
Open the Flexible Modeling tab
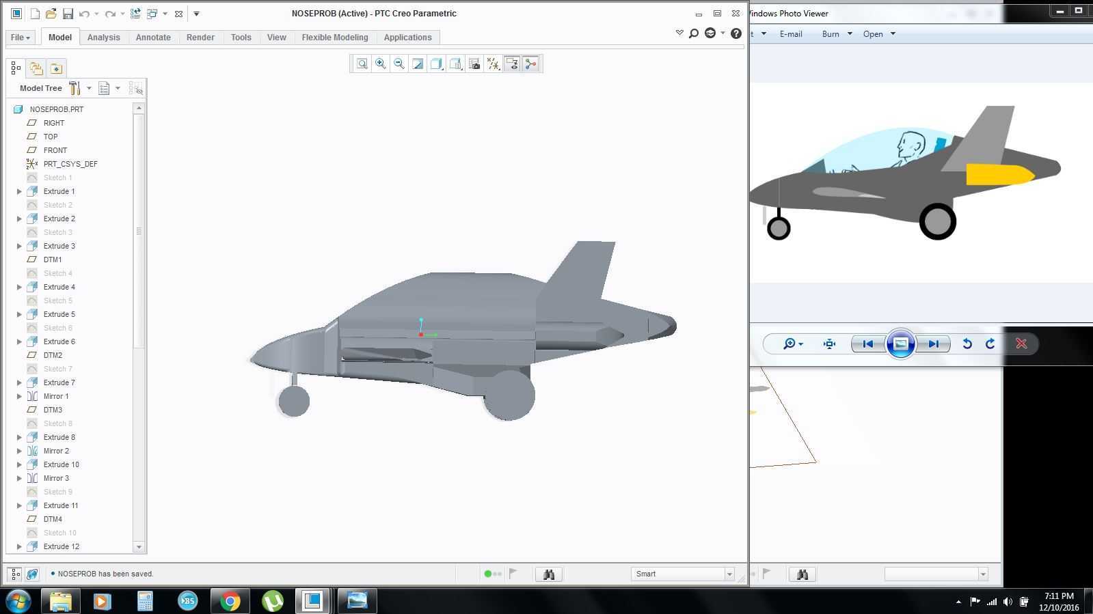pyautogui.click(x=335, y=38)
